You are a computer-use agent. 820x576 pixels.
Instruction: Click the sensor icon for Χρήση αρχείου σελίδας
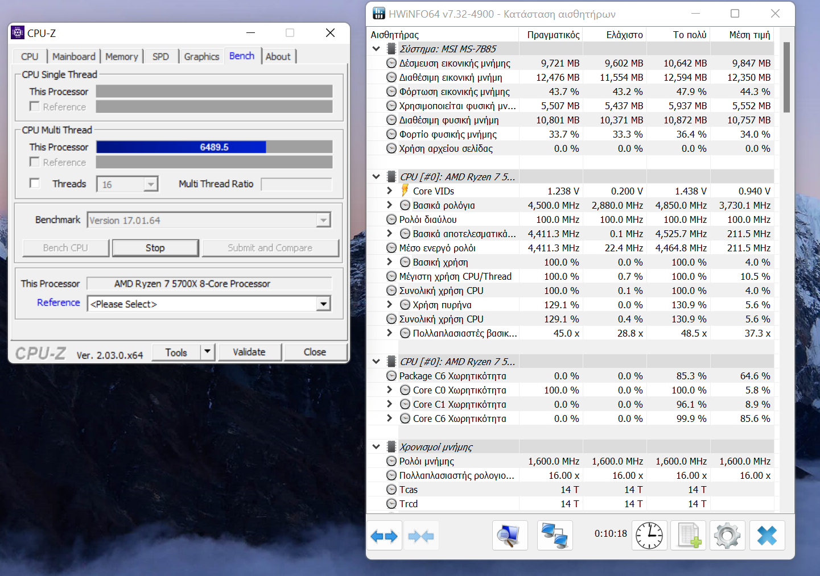pyautogui.click(x=392, y=148)
